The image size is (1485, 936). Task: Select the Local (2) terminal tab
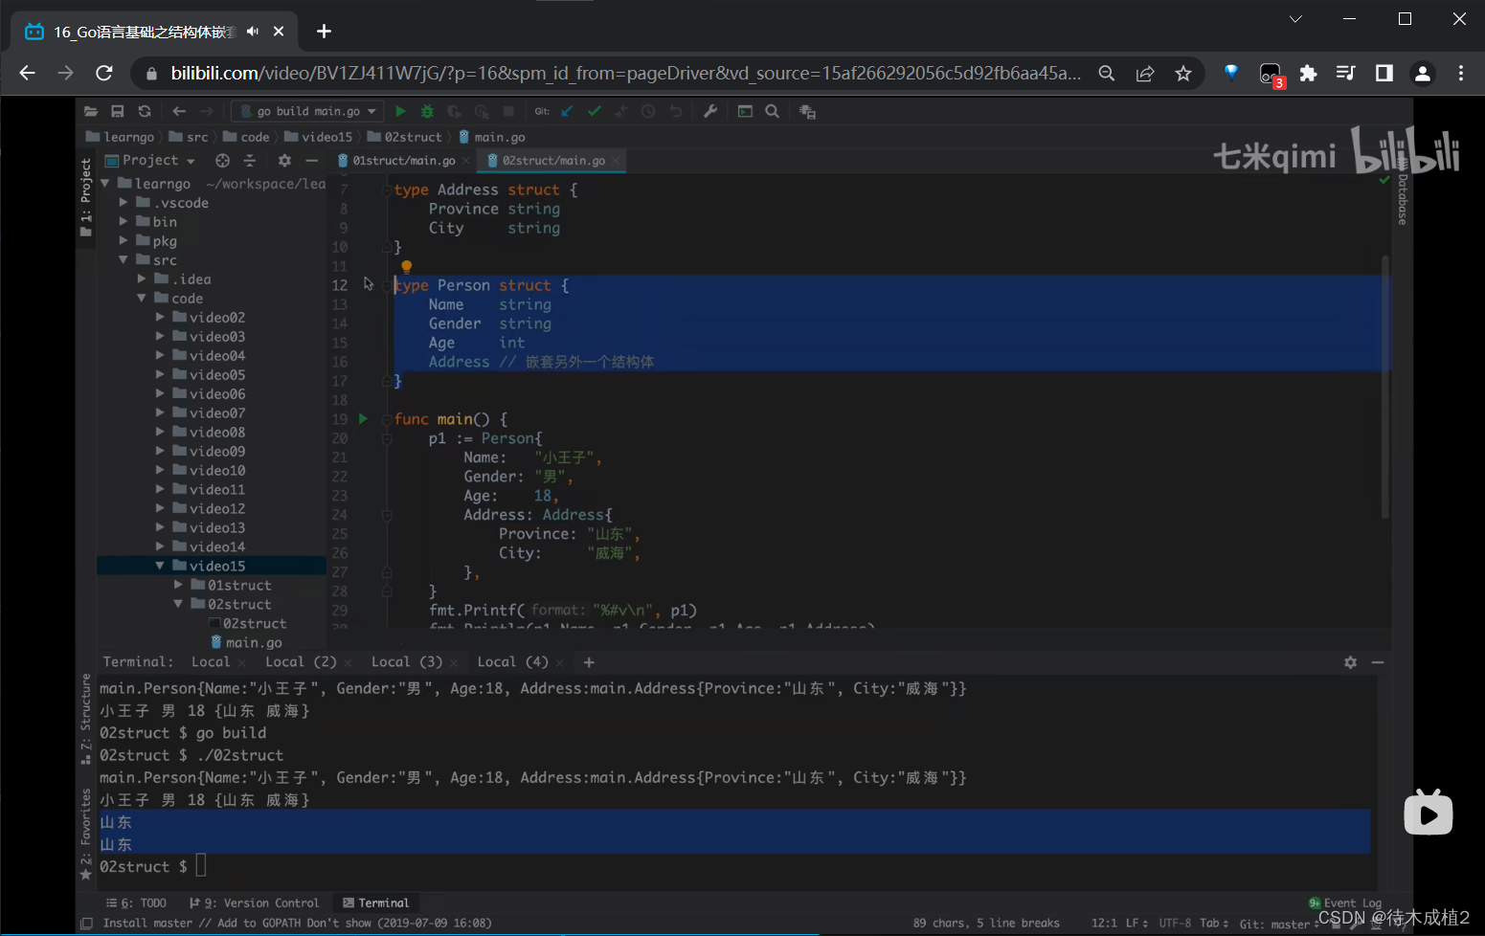[x=301, y=662]
